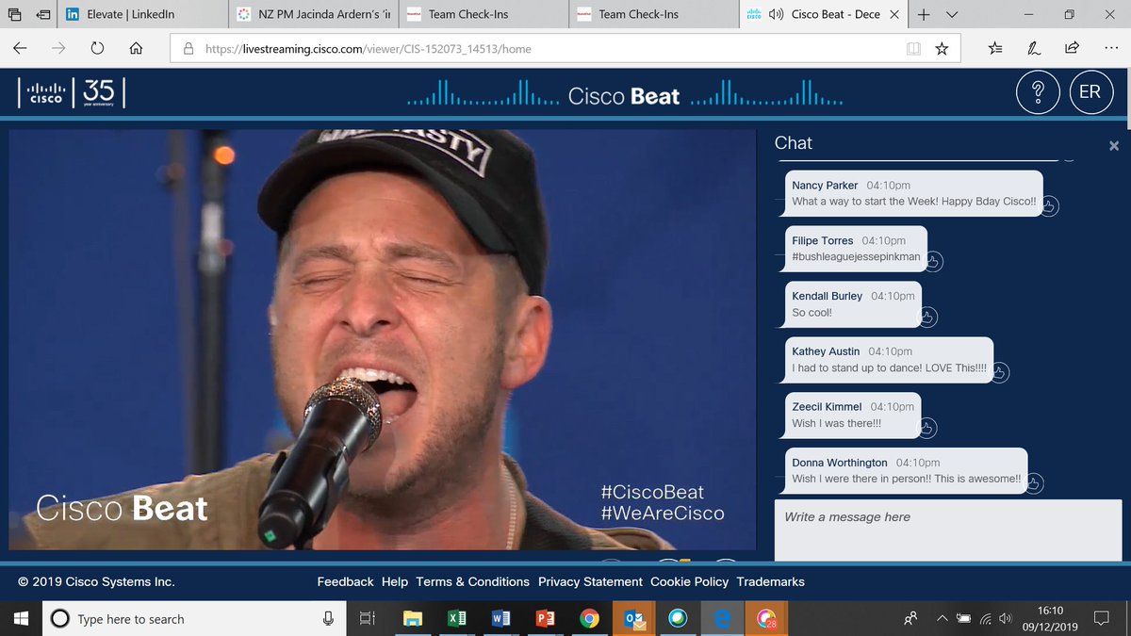Show hidden system tray icons
The height and width of the screenshot is (636, 1131).
click(942, 619)
